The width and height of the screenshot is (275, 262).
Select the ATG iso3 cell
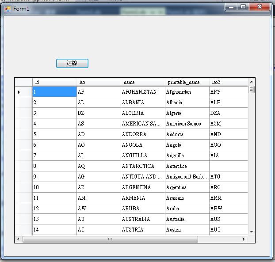tap(229, 176)
